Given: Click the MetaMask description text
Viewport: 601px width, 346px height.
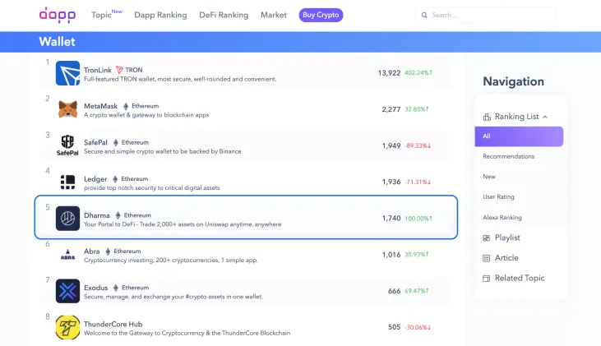Looking at the screenshot, I should [146, 115].
